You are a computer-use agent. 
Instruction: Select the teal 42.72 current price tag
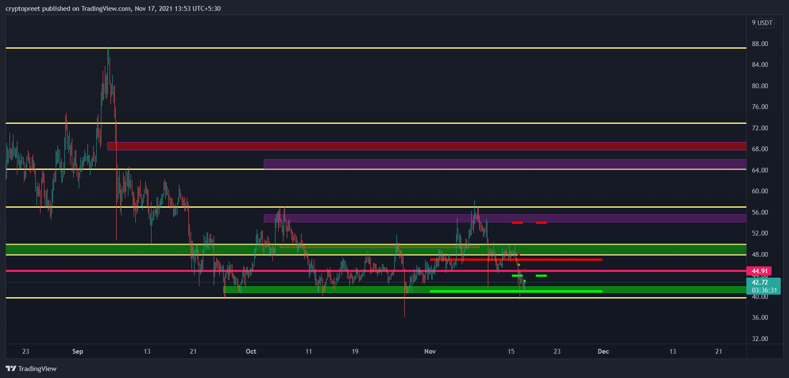click(x=760, y=282)
